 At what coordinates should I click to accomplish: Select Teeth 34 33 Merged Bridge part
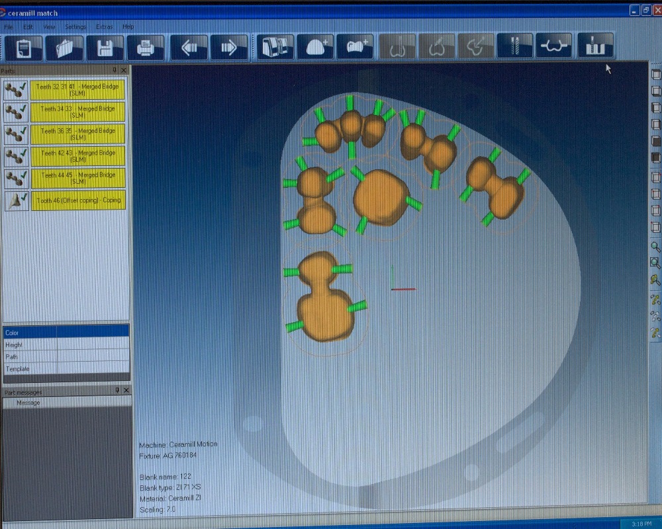(x=77, y=112)
